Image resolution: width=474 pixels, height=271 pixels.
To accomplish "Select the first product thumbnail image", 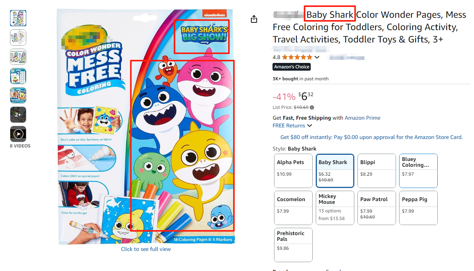I will (x=18, y=18).
